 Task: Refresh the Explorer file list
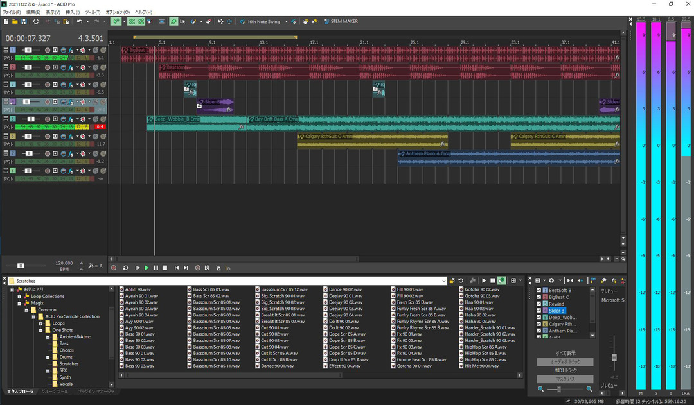[461, 280]
